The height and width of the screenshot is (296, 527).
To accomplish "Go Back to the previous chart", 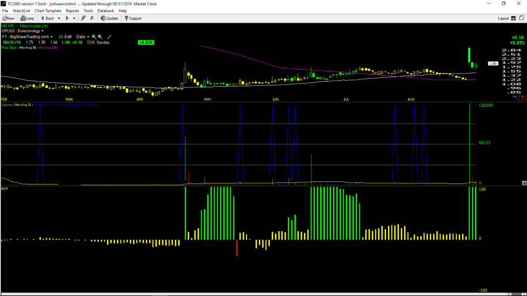I will point(47,18).
